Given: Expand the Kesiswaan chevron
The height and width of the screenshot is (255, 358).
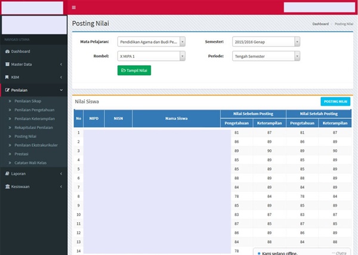Looking at the screenshot, I should point(61,187).
